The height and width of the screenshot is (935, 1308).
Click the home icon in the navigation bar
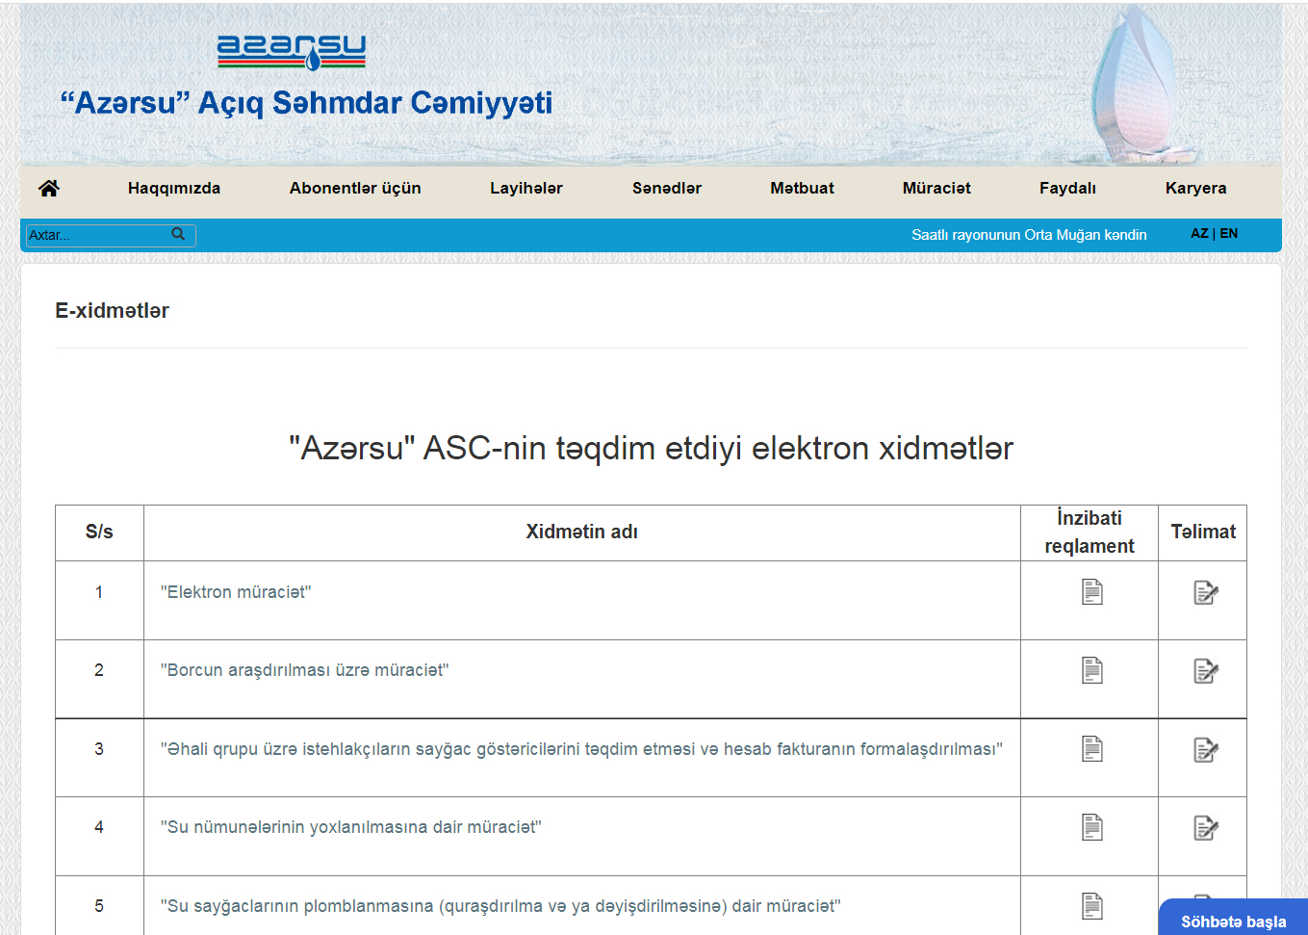48,188
